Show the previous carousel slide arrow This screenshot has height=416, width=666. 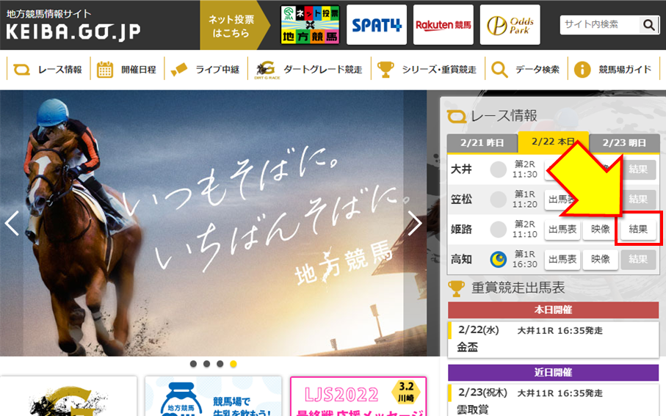coord(12,223)
